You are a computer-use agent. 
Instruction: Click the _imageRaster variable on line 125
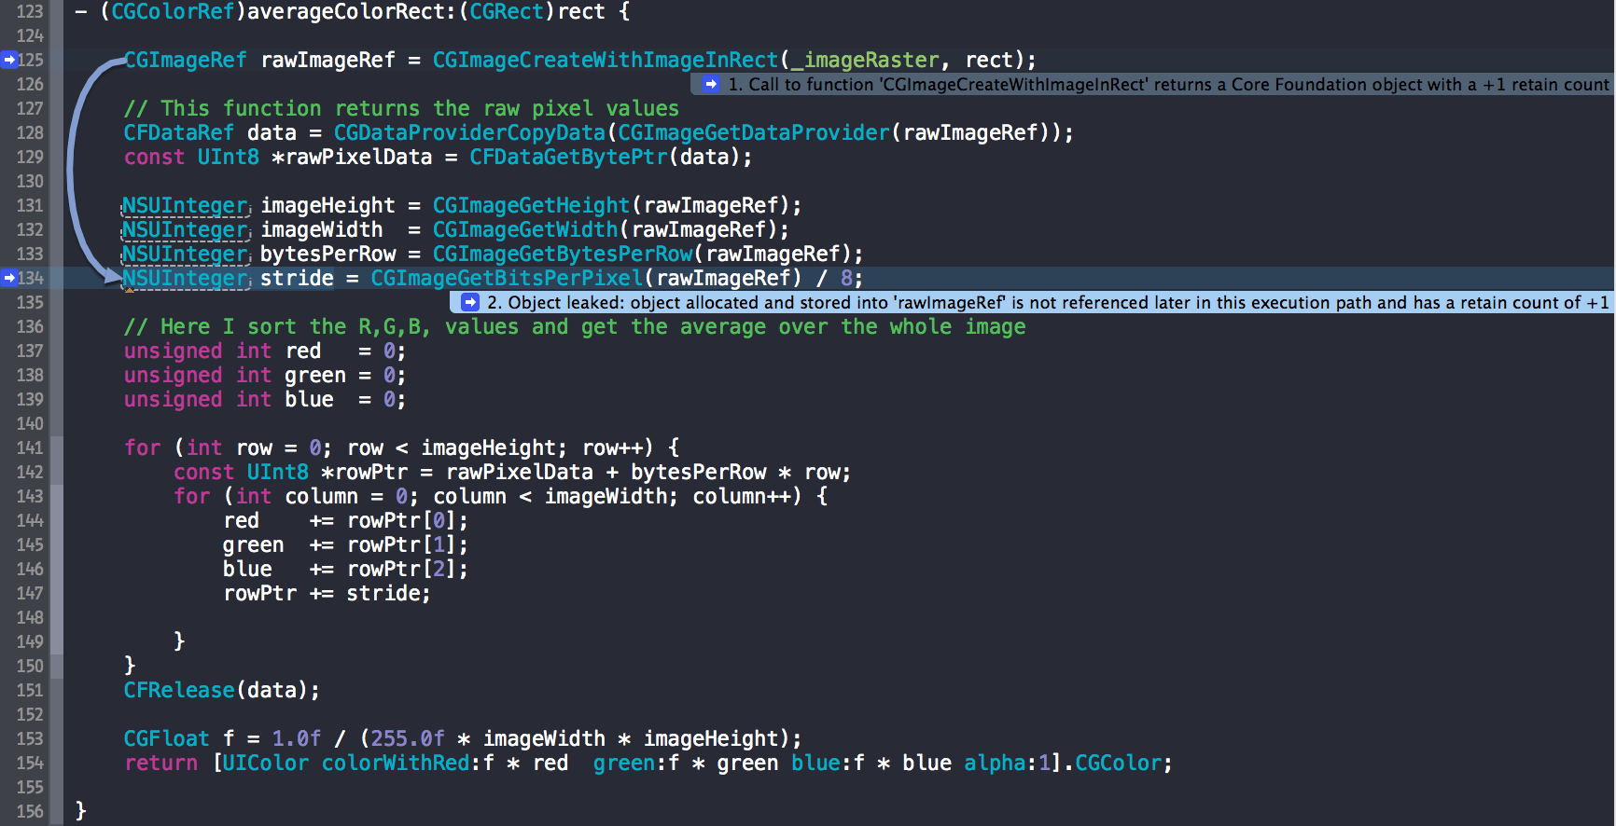[865, 60]
